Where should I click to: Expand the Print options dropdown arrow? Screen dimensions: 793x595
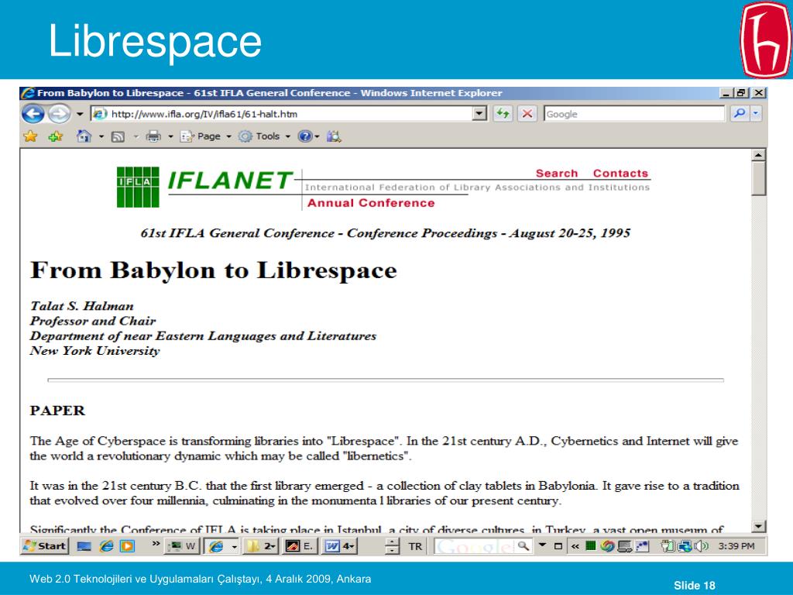170,136
